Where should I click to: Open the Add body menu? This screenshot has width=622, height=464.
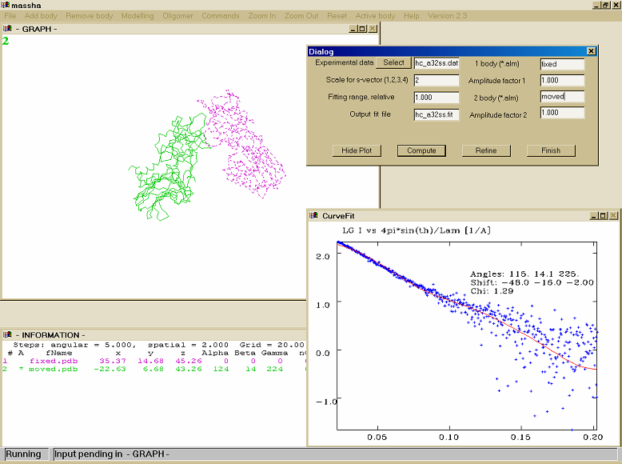tap(41, 16)
